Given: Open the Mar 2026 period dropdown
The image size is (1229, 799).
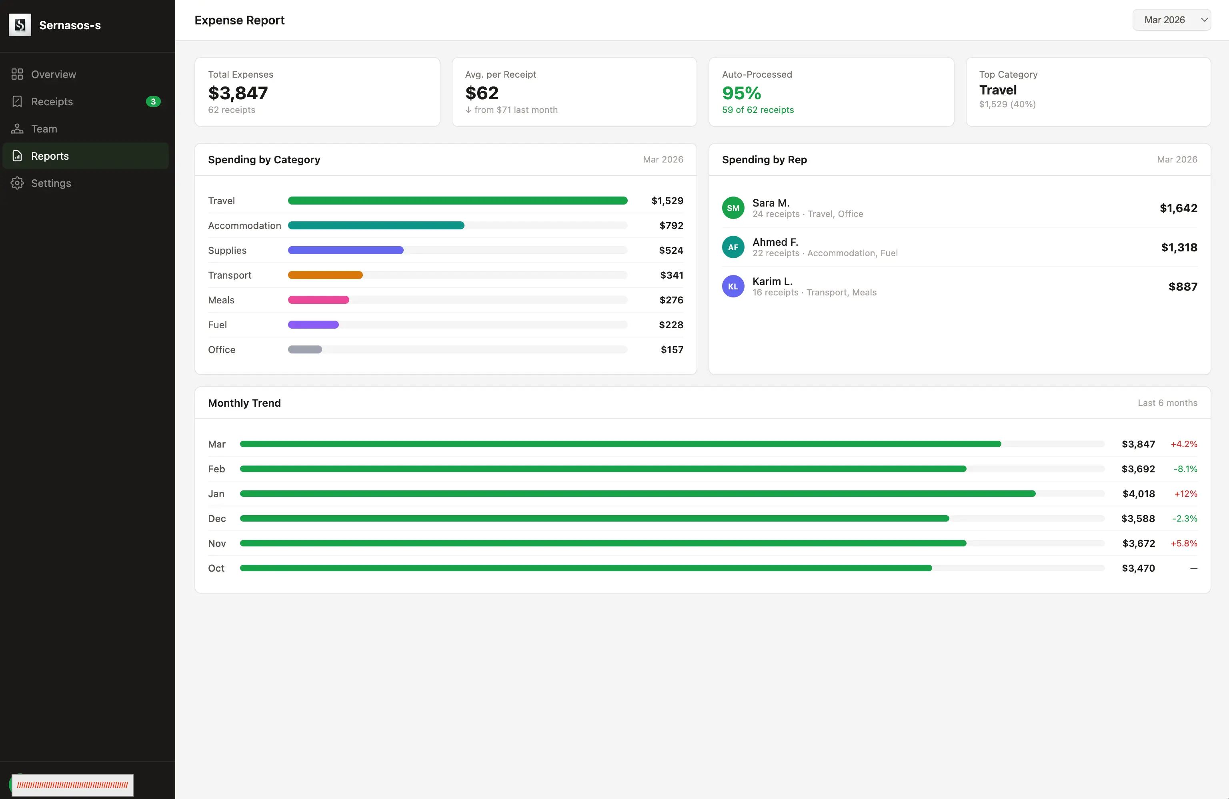Looking at the screenshot, I should (1171, 20).
